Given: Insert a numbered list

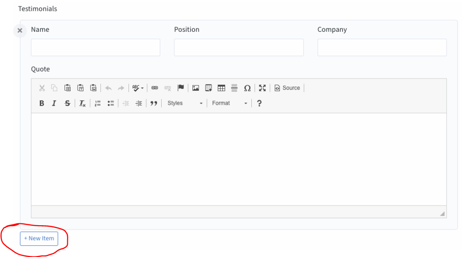Looking at the screenshot, I should tap(98, 103).
